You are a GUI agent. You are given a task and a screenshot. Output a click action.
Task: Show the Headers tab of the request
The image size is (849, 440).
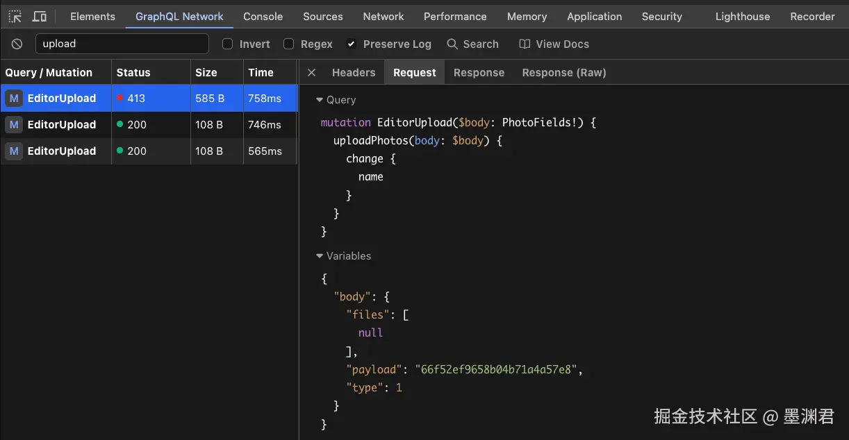(354, 72)
